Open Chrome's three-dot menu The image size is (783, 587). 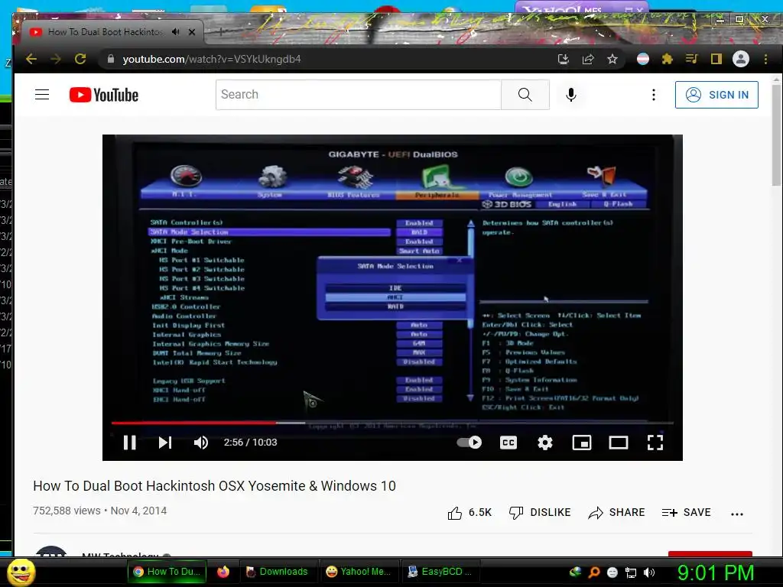(765, 60)
